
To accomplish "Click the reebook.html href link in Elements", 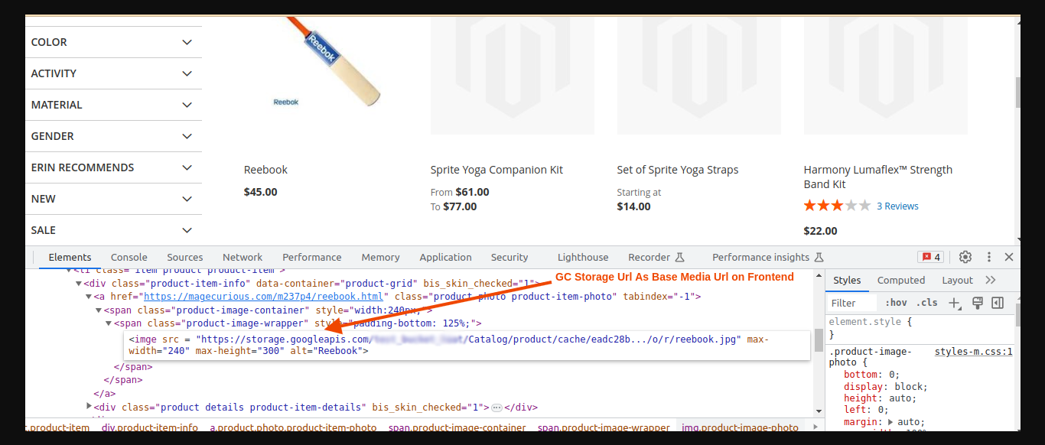I will pyautogui.click(x=262, y=296).
